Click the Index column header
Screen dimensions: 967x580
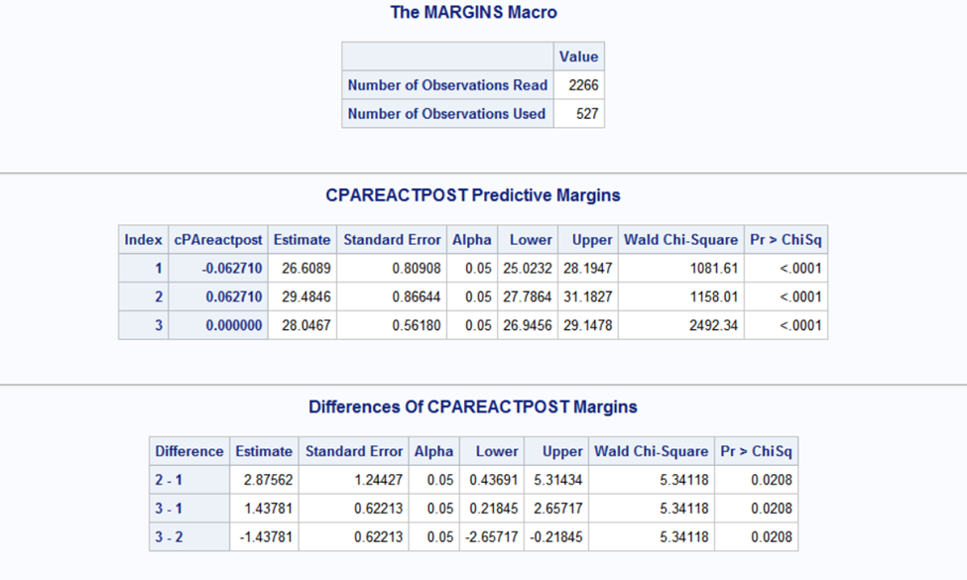coord(143,240)
